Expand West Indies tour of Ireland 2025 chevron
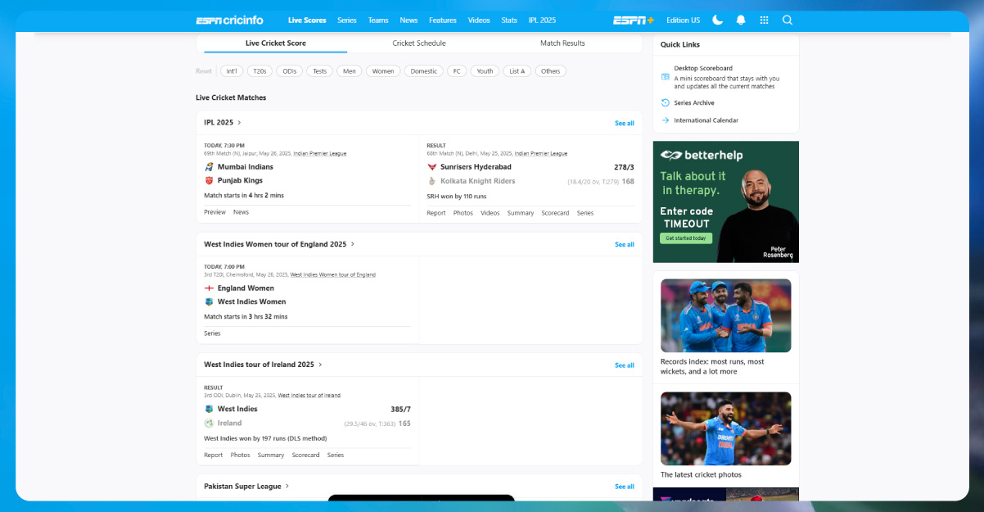984x512 pixels. (319, 364)
